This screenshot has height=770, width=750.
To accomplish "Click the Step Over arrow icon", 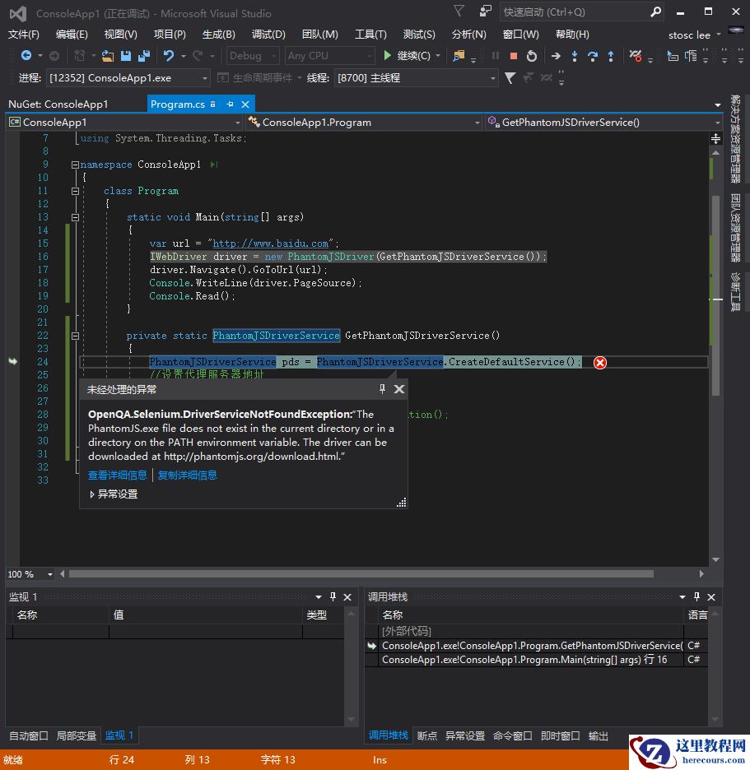I will [x=593, y=56].
